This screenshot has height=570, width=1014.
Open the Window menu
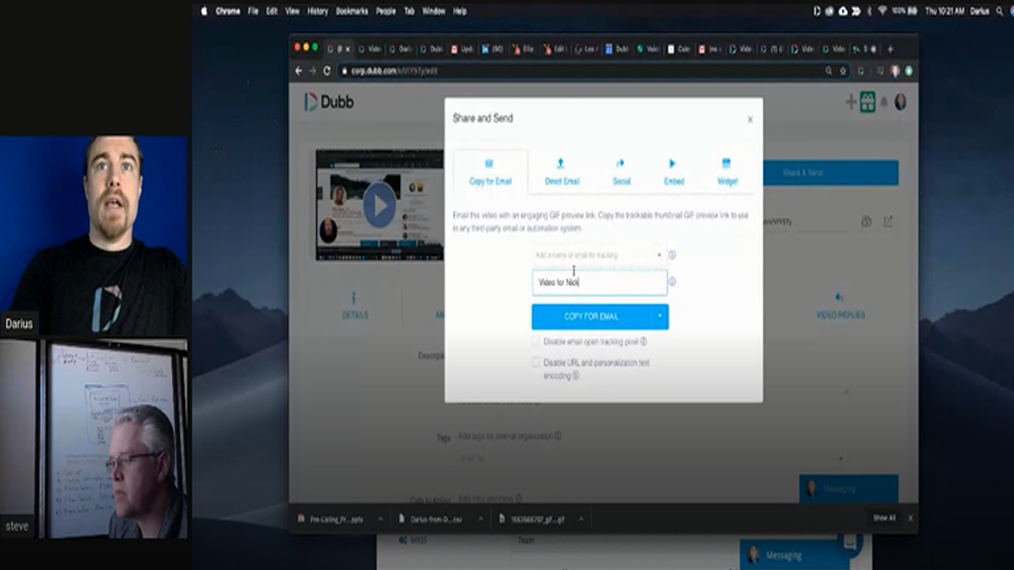(433, 11)
